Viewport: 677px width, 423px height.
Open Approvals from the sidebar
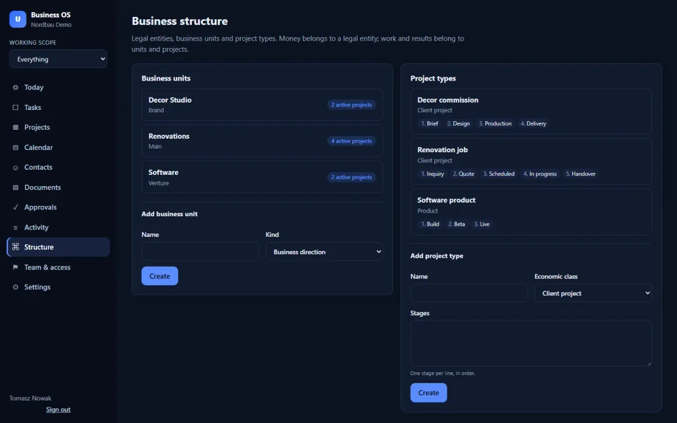point(58,207)
